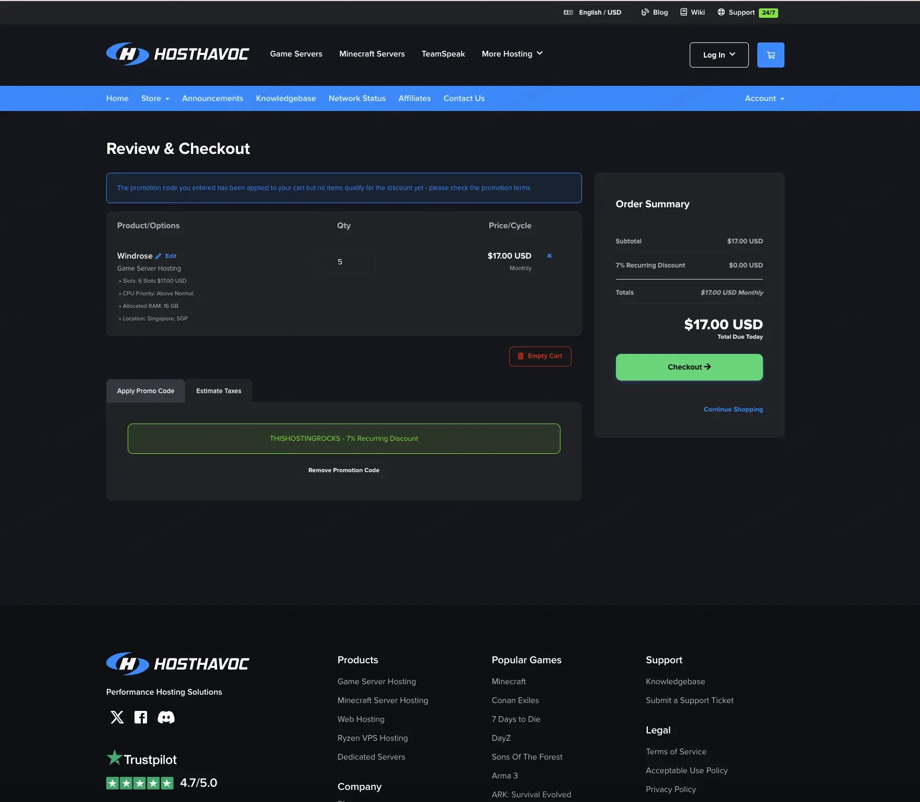Viewport: 920px width, 802px height.
Task: Click the CPU Priority: Above Normal text
Action: click(x=158, y=294)
